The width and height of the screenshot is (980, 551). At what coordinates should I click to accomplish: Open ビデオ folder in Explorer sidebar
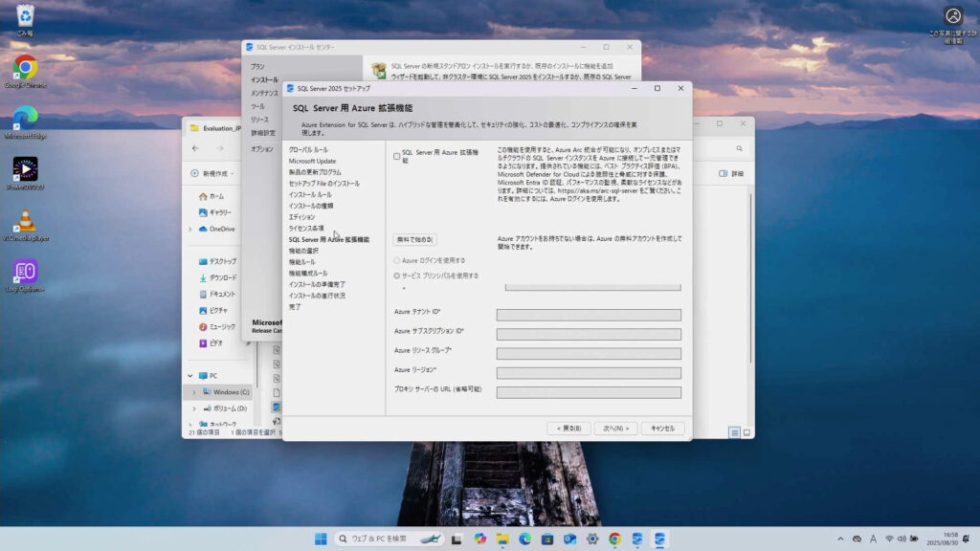point(211,343)
